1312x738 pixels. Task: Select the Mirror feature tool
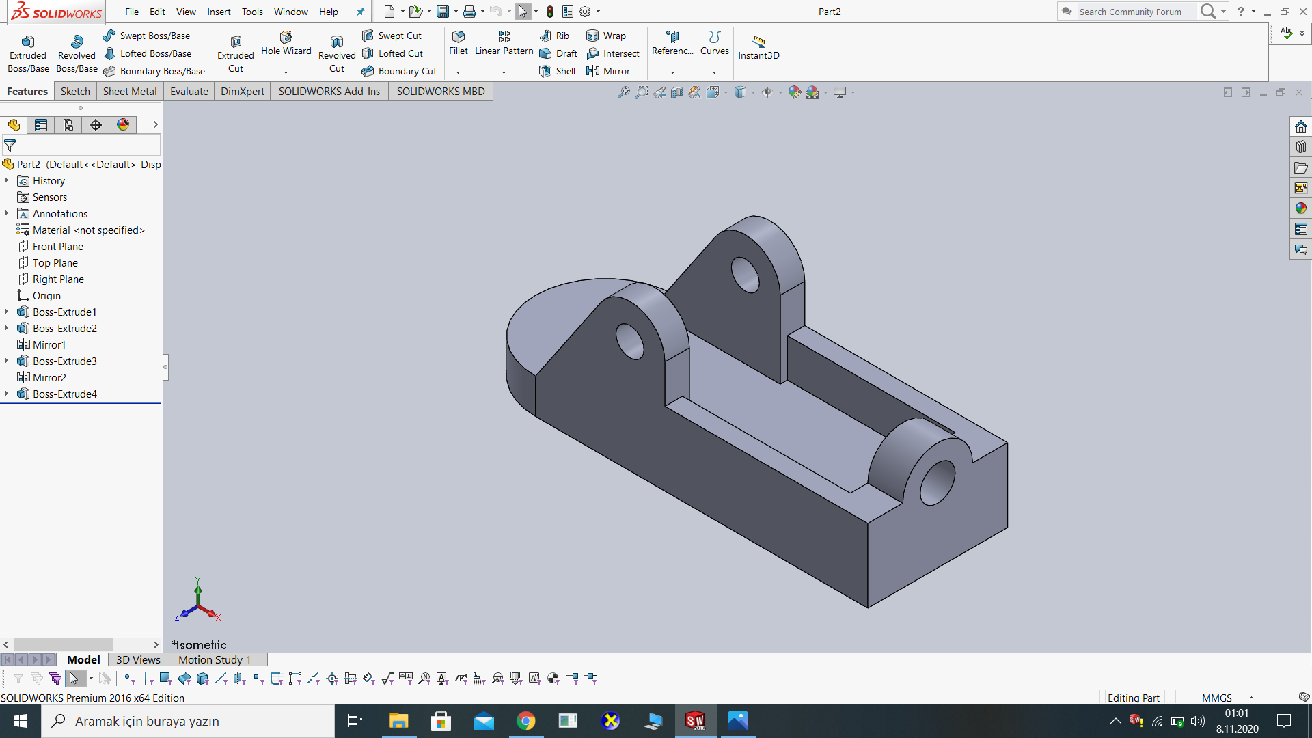tap(592, 71)
